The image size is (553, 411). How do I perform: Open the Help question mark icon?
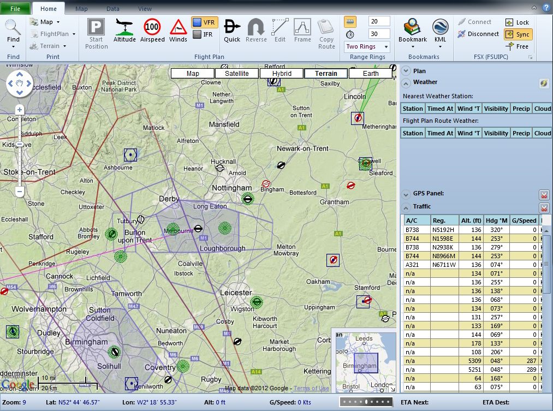pyautogui.click(x=546, y=8)
